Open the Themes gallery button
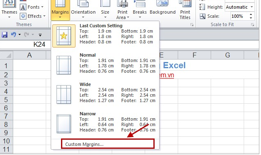Screen dimensions: 261x155 coord(9,9)
